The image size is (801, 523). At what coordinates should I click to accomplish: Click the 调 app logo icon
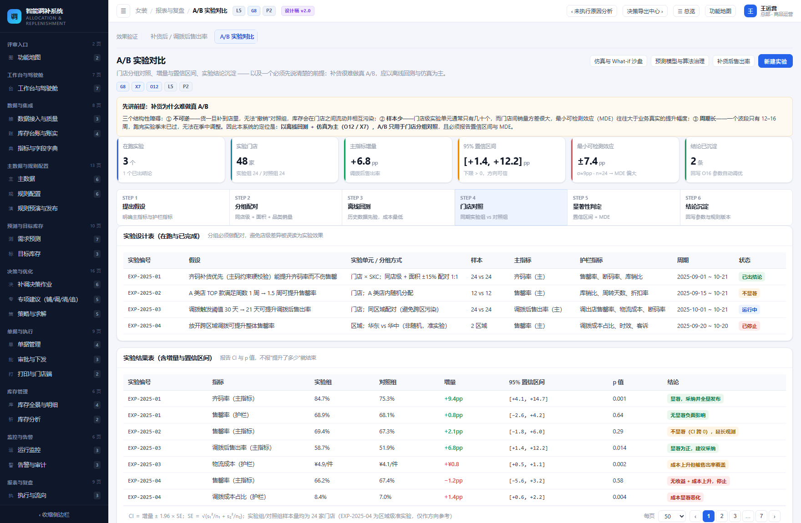point(14,16)
